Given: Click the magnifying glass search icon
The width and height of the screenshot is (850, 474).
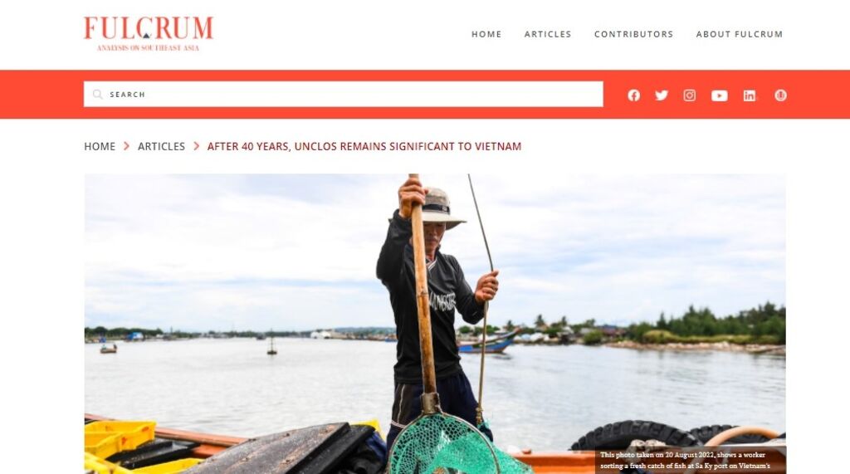Looking at the screenshot, I should [x=98, y=95].
